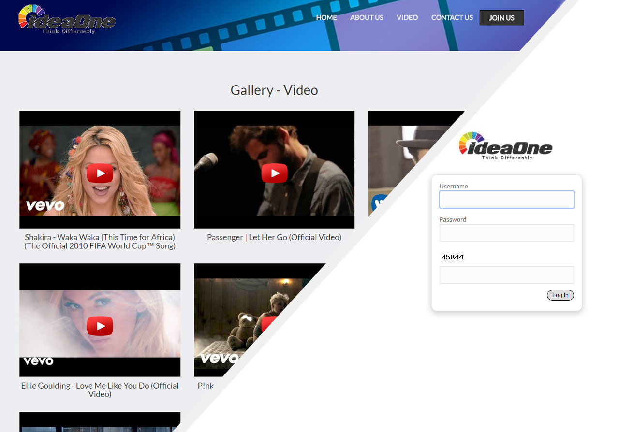Focus the captcha entry field
The height and width of the screenshot is (432, 619).
(x=507, y=275)
